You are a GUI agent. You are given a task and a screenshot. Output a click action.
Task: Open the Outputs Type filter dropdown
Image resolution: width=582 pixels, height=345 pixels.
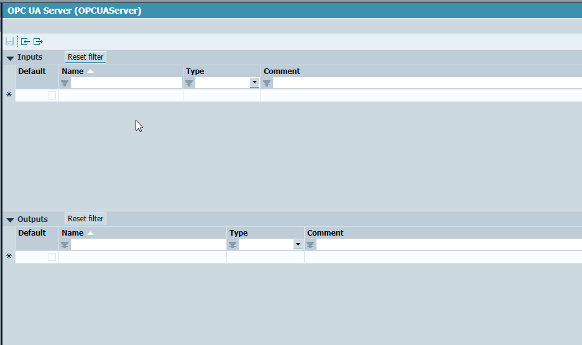click(298, 244)
